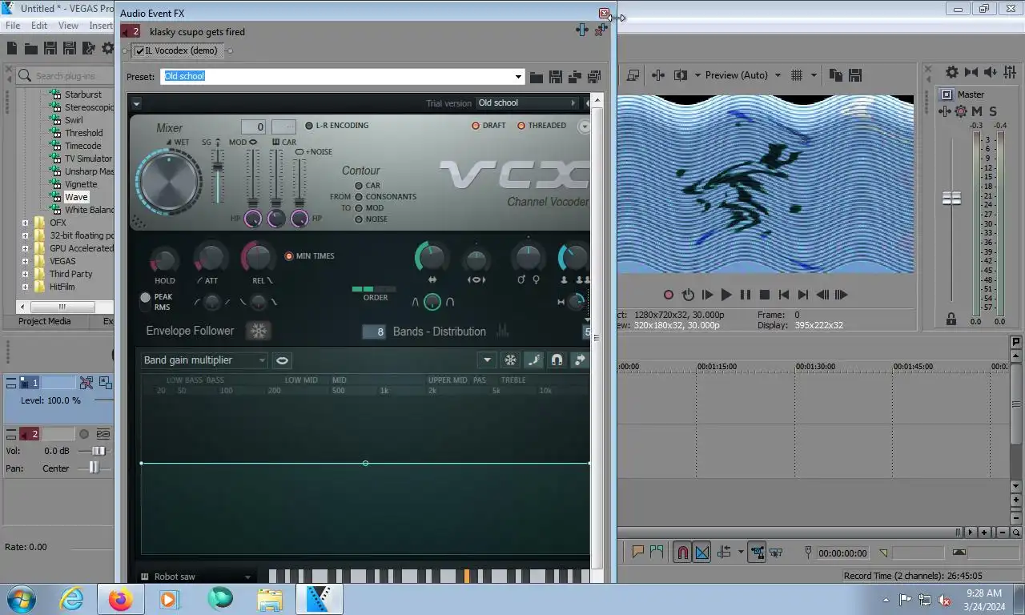This screenshot has width=1025, height=615.
Task: Click loop playback icon under preview
Action: click(688, 295)
